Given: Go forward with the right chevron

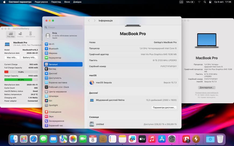Looking at the screenshot, I should 95,21.
